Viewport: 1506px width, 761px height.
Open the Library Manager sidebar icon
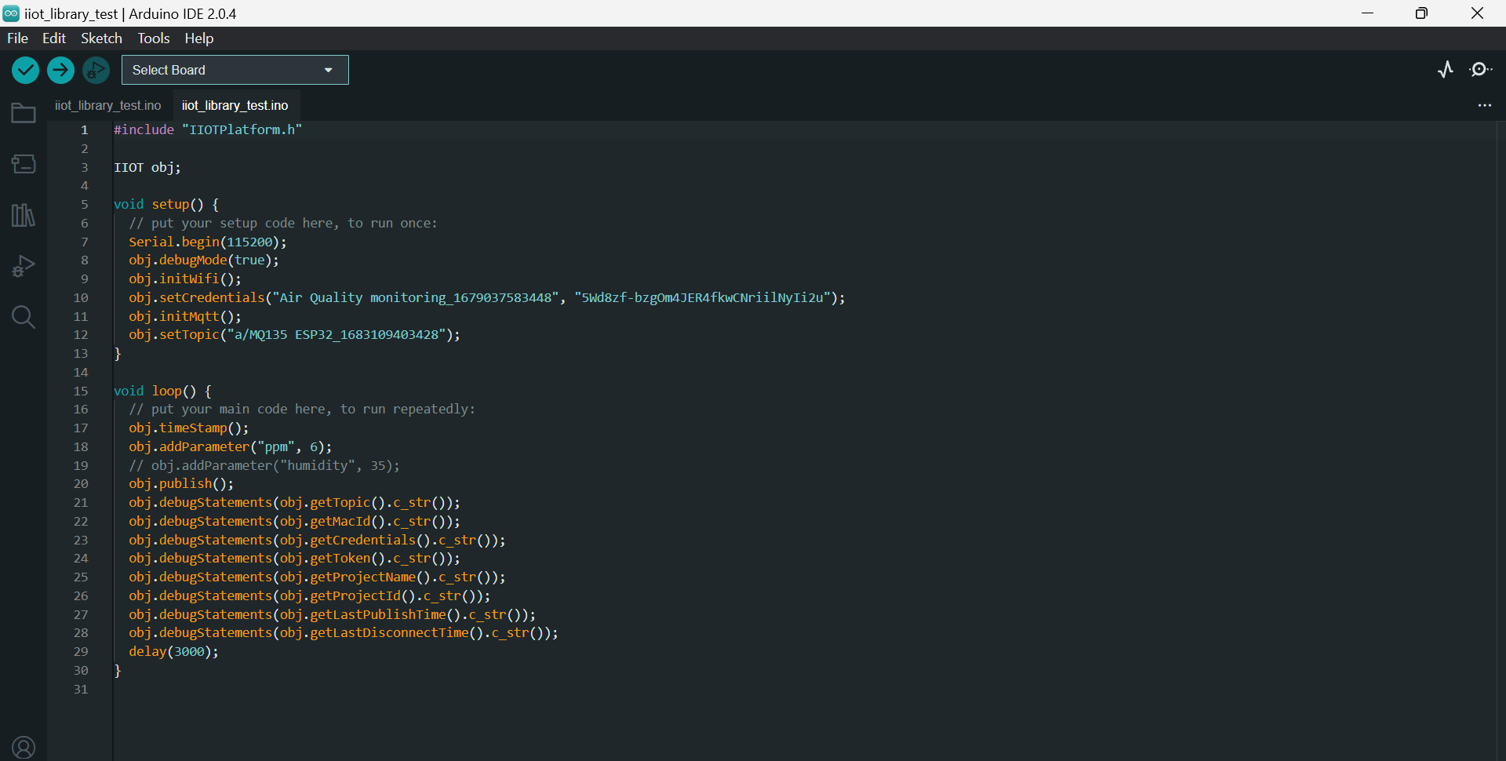point(24,215)
